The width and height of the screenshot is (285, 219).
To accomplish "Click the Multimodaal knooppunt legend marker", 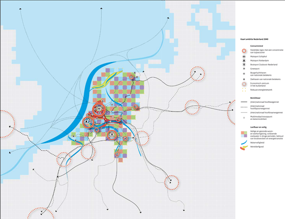I will [x=244, y=118].
